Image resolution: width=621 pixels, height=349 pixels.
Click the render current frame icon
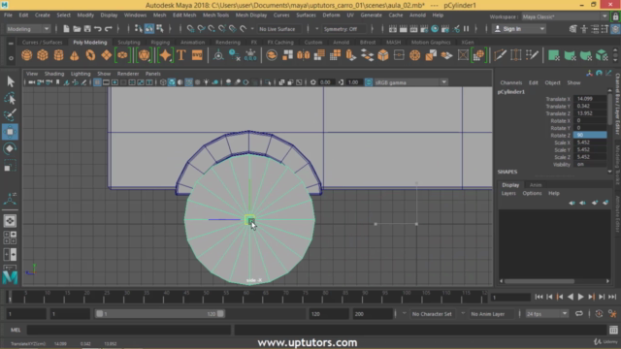click(x=404, y=29)
